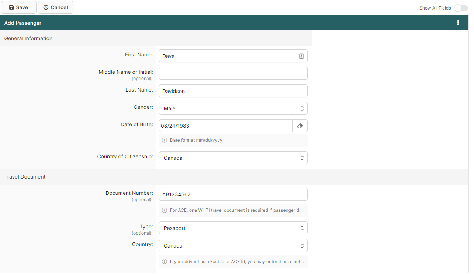Image resolution: width=474 pixels, height=276 pixels.
Task: Click the Travel Document section header
Action: [25, 177]
